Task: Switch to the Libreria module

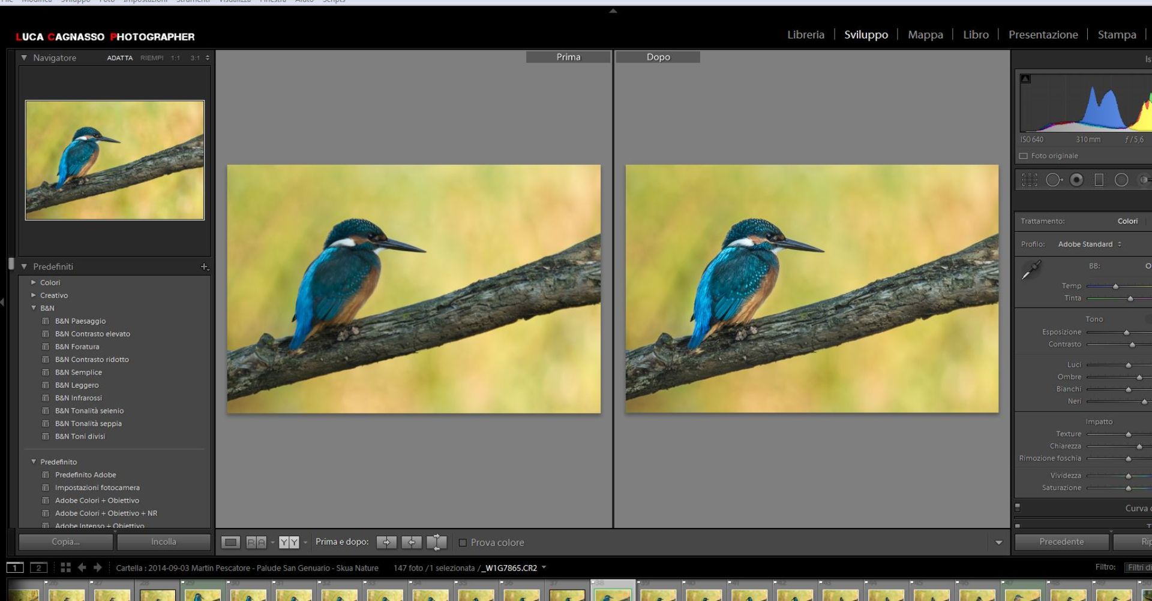Action: pos(806,35)
